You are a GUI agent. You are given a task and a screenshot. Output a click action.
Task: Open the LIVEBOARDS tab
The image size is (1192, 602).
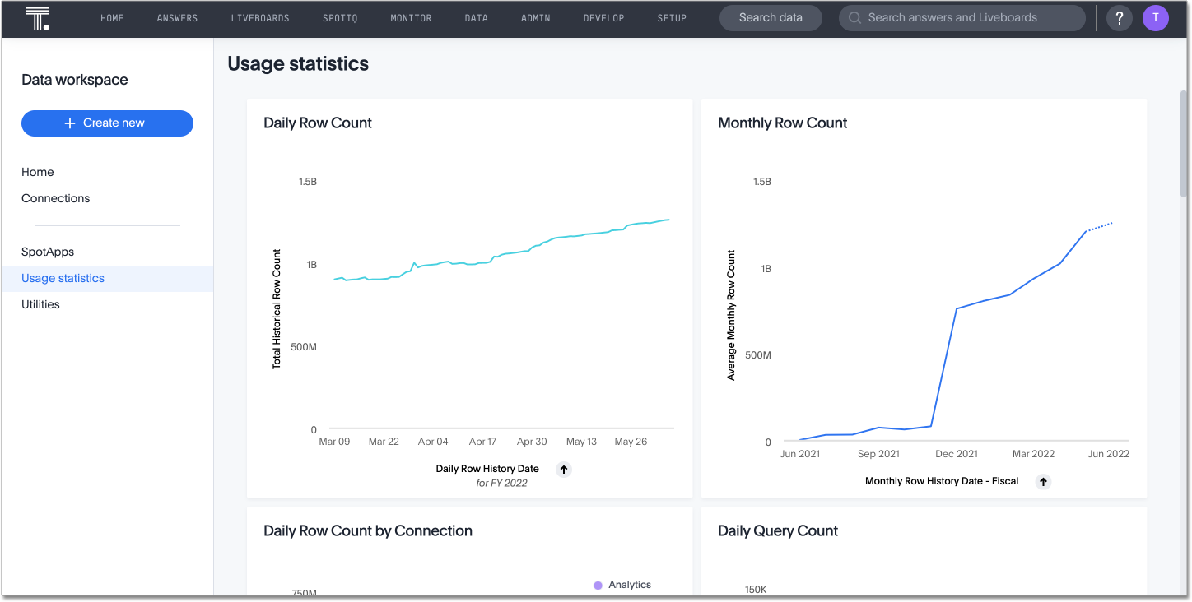click(260, 17)
